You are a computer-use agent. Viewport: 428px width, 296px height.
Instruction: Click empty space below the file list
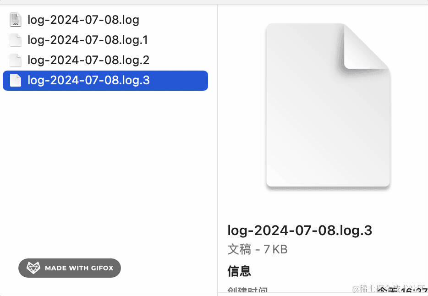pyautogui.click(x=105, y=174)
